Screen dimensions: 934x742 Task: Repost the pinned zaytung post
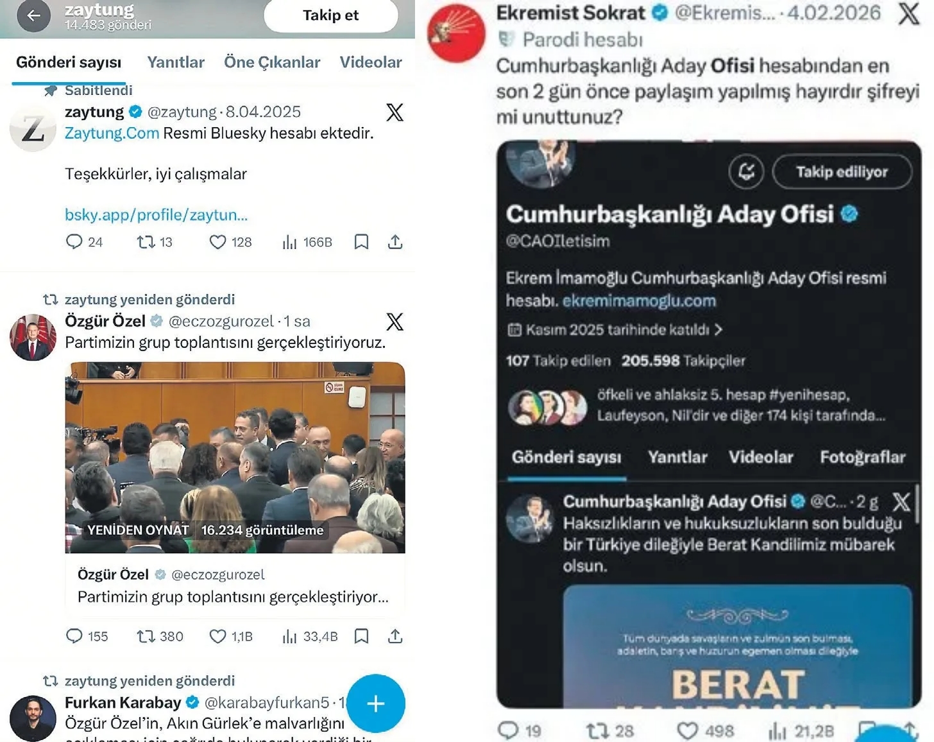pos(155,242)
